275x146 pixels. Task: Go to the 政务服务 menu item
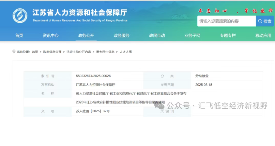pos(121,36)
